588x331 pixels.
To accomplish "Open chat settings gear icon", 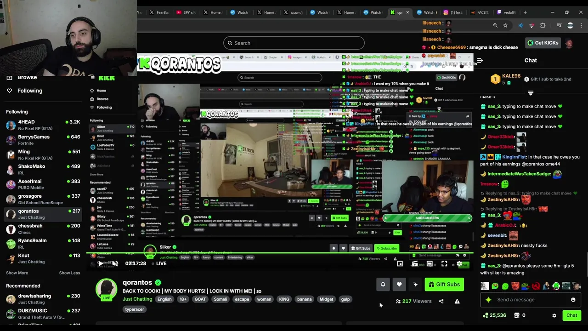I will 554,315.
